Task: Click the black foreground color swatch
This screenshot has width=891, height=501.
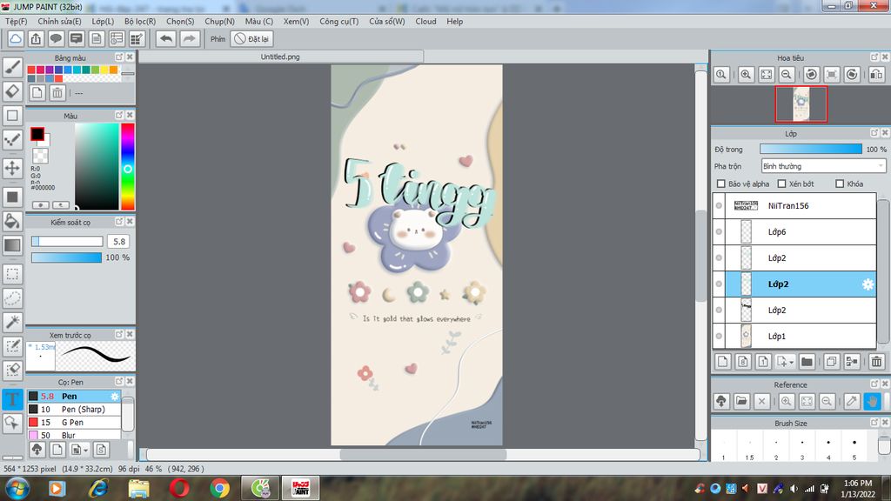Action: tap(37, 133)
